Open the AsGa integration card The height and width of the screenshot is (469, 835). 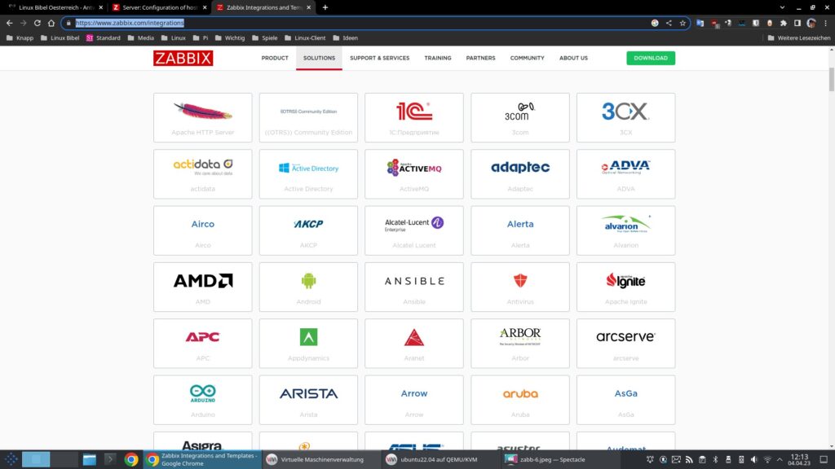coord(625,399)
